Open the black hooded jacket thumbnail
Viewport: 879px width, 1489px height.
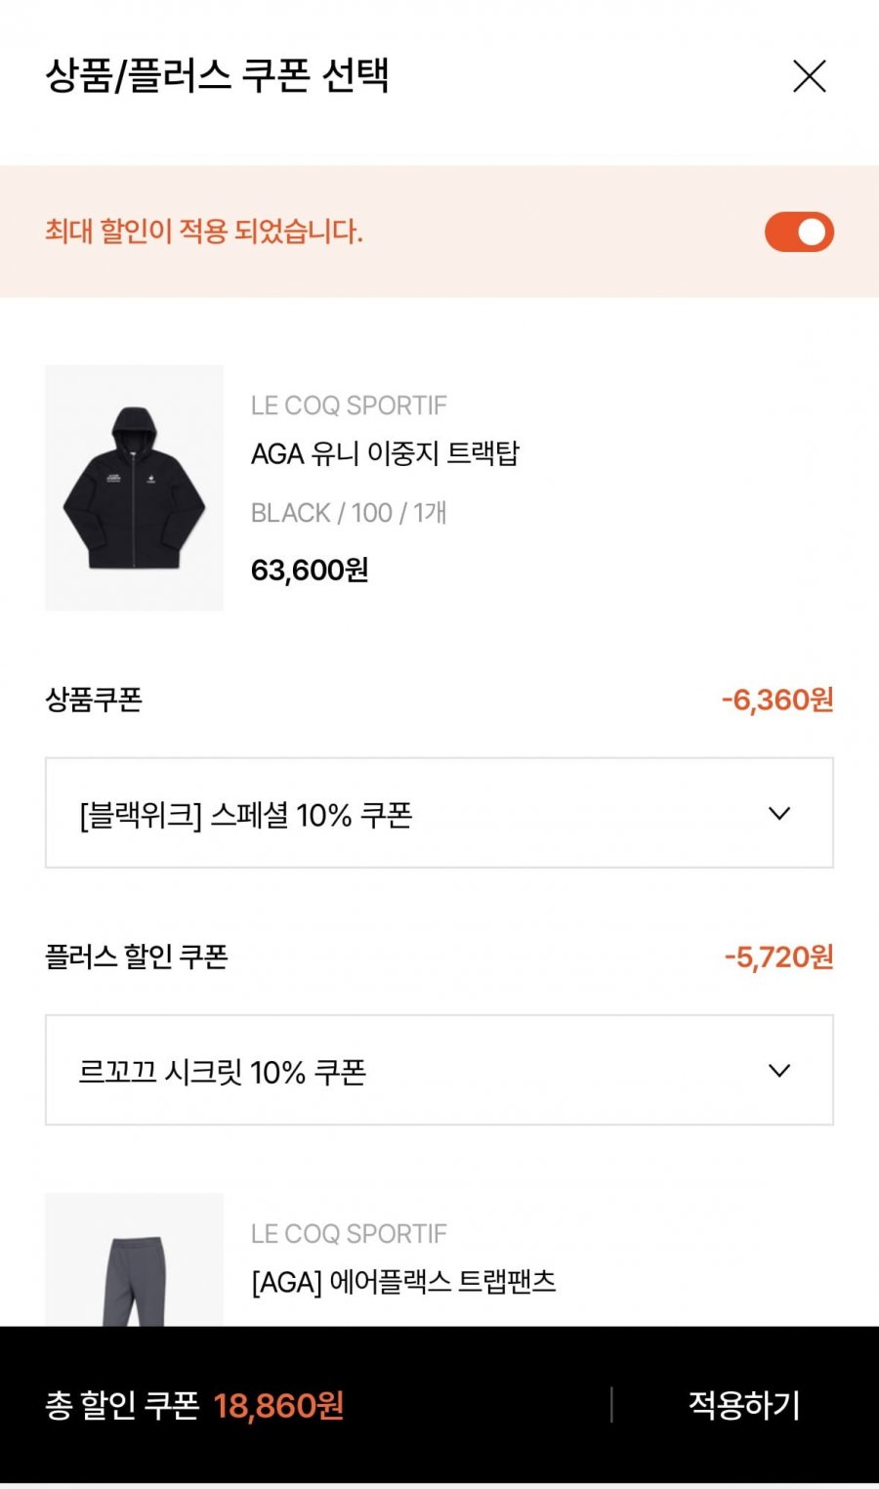coord(134,488)
